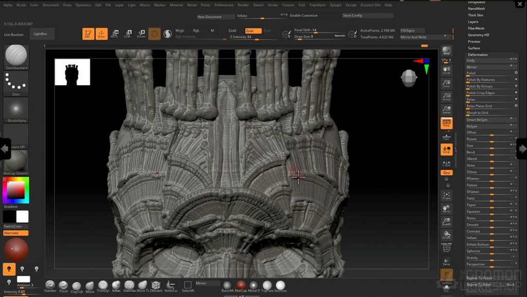Screen dimensions: 527x297
Task: Click the Draw Size slider
Action: tap(319, 36)
